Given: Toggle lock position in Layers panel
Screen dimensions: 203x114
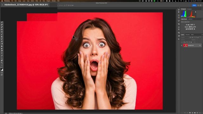Looking at the screenshot, I should pyautogui.click(x=188, y=42).
